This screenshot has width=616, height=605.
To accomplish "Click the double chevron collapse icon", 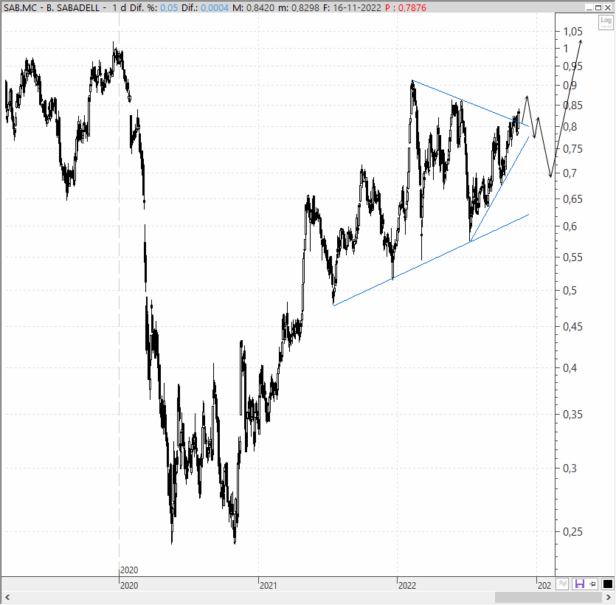I will click(563, 584).
